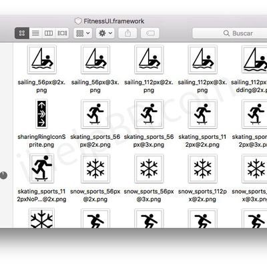The height and width of the screenshot is (267, 267).
Task: Switch to cover flow view
Action: 62,33
